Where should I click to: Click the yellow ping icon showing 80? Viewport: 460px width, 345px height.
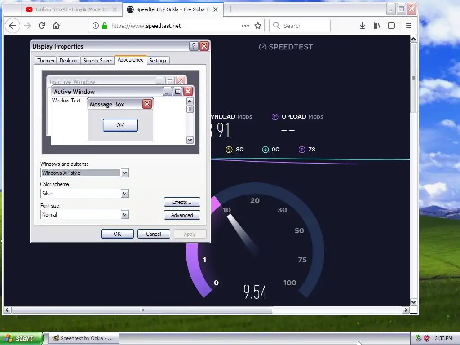(x=229, y=150)
